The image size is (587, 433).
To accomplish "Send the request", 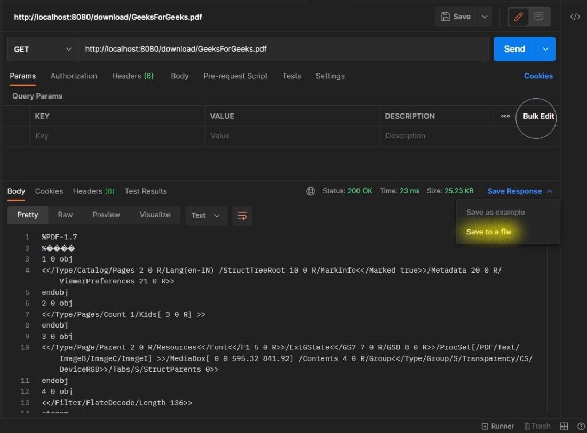I will pos(515,49).
